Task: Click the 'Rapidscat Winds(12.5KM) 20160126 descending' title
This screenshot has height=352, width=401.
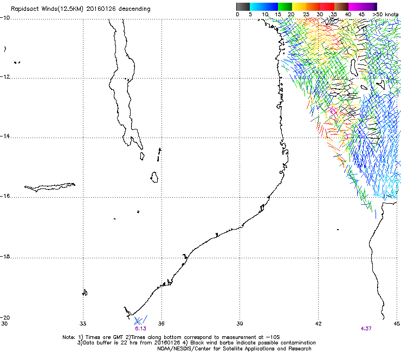Action: click(81, 9)
